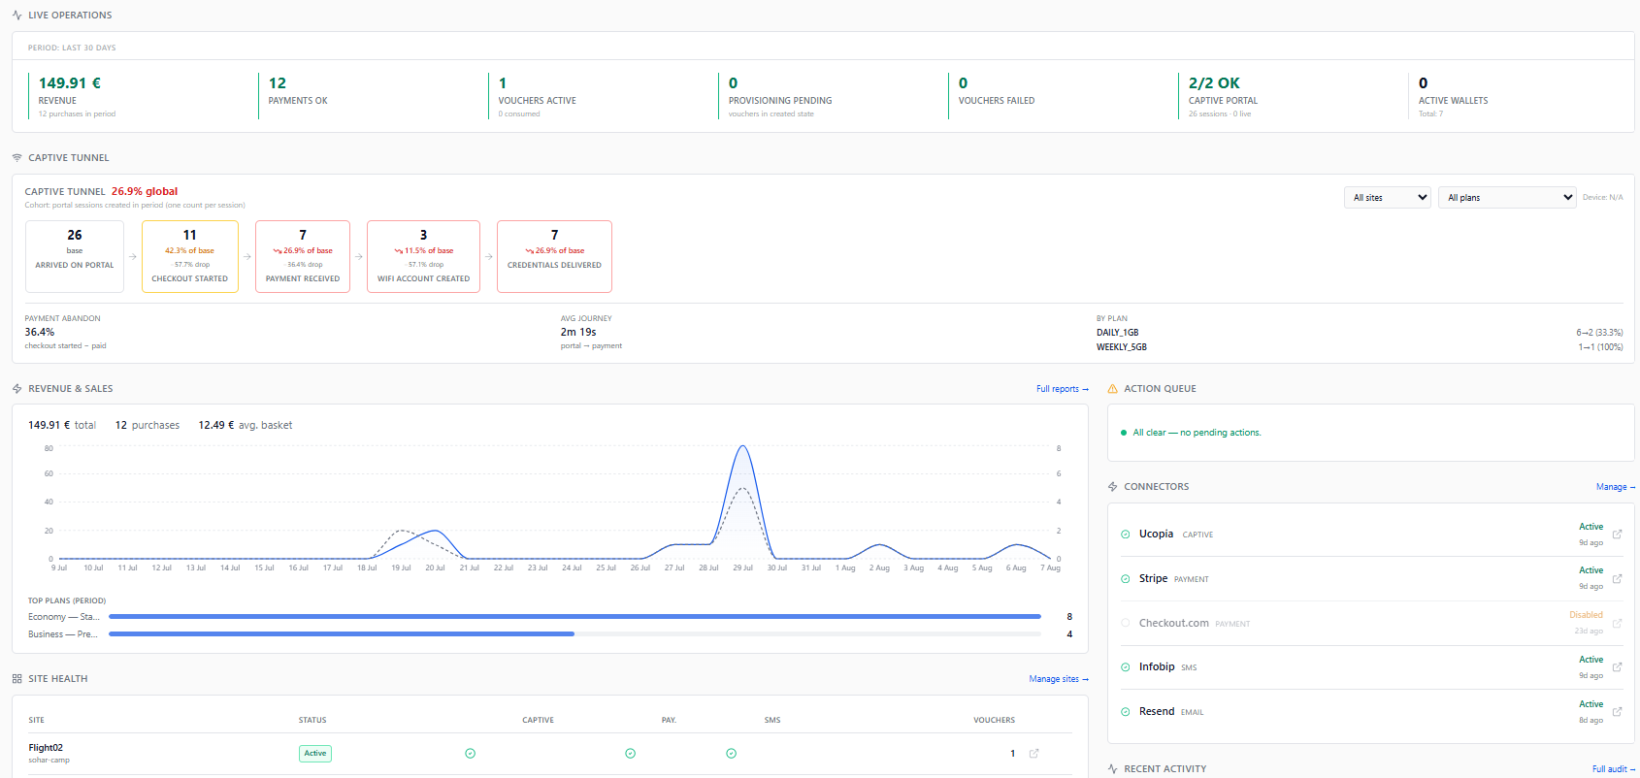This screenshot has height=778, width=1640.
Task: Open the All plans dropdown
Action: [1507, 198]
